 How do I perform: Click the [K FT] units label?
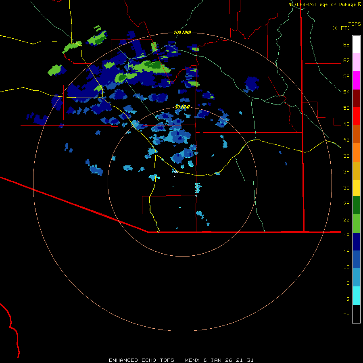tap(341, 28)
